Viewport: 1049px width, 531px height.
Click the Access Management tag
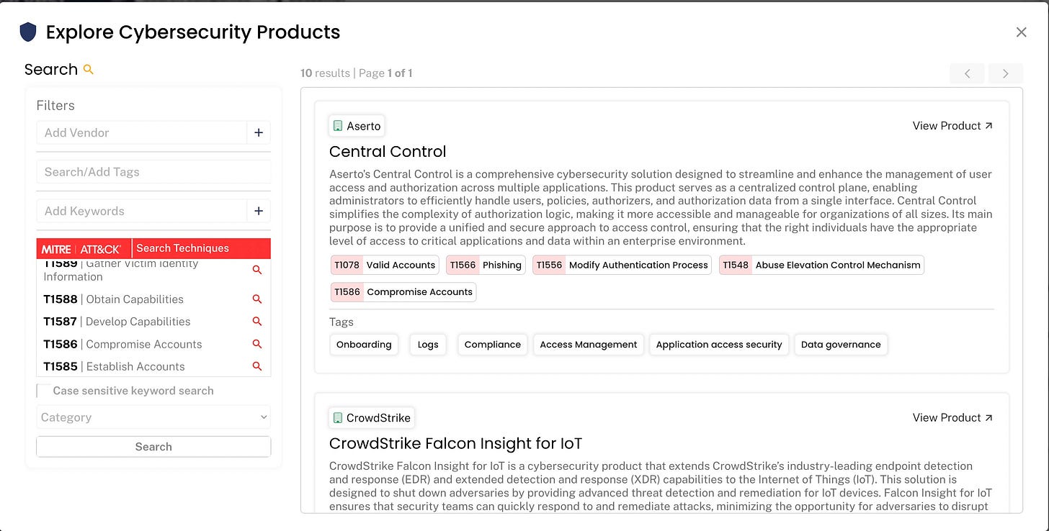(x=589, y=345)
